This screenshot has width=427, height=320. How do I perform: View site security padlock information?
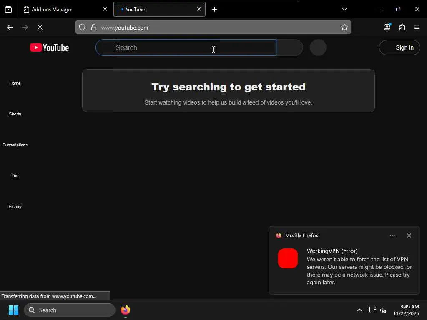coord(94,27)
